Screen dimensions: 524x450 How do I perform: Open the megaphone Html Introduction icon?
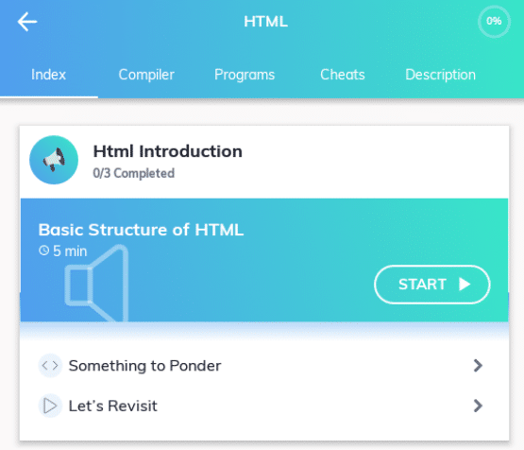click(x=54, y=160)
